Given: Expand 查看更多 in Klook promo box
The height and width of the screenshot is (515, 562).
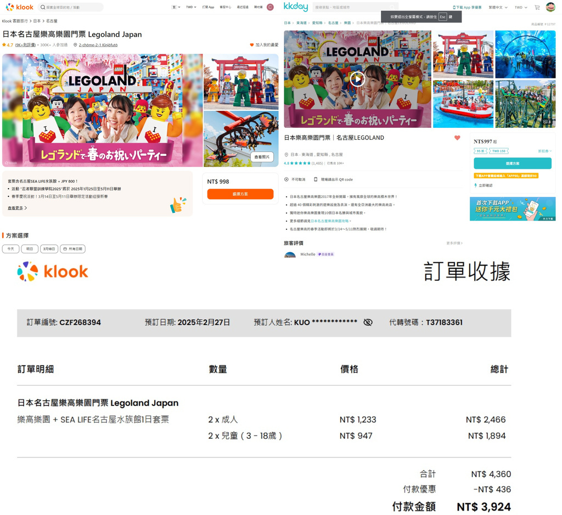Looking at the screenshot, I should coord(17,208).
